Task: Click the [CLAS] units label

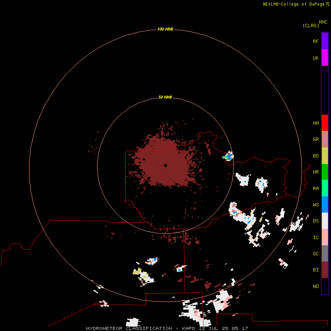Action: [311, 25]
